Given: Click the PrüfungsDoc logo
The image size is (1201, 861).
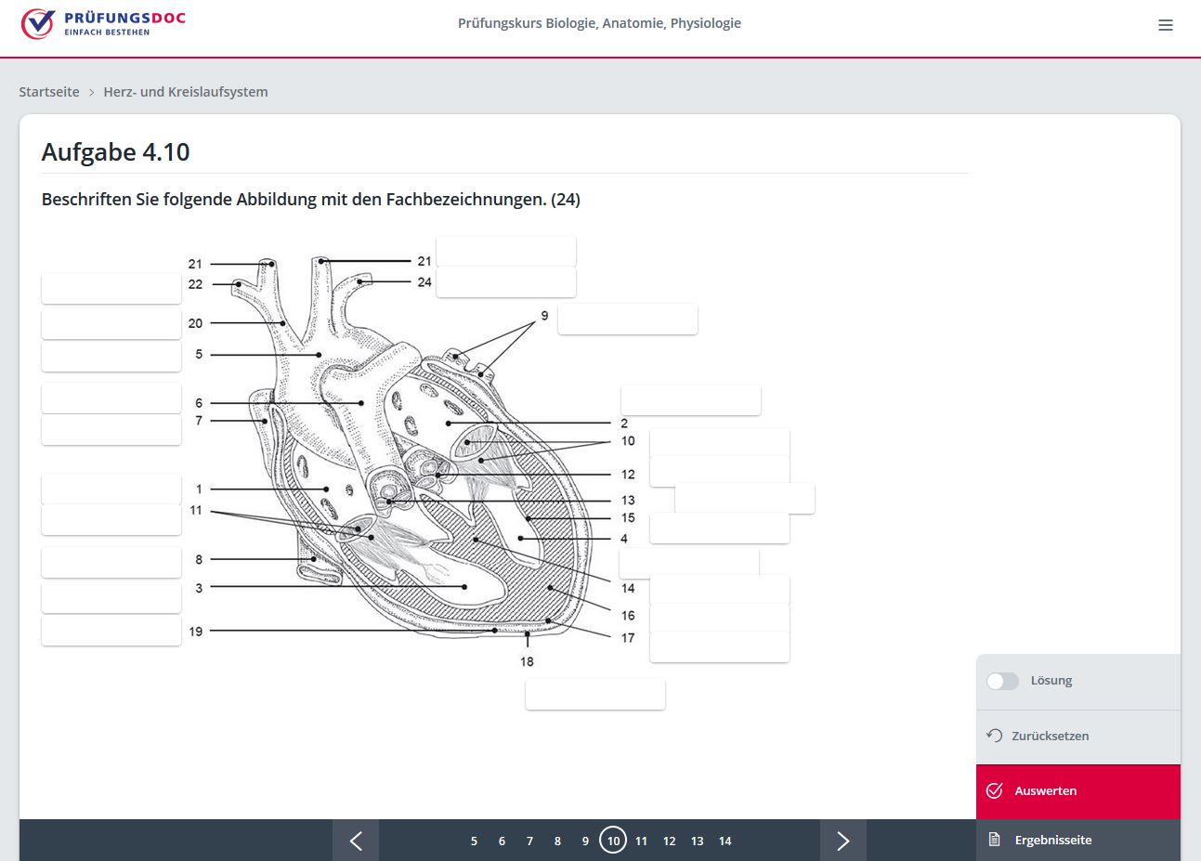Looking at the screenshot, I should pyautogui.click(x=103, y=23).
